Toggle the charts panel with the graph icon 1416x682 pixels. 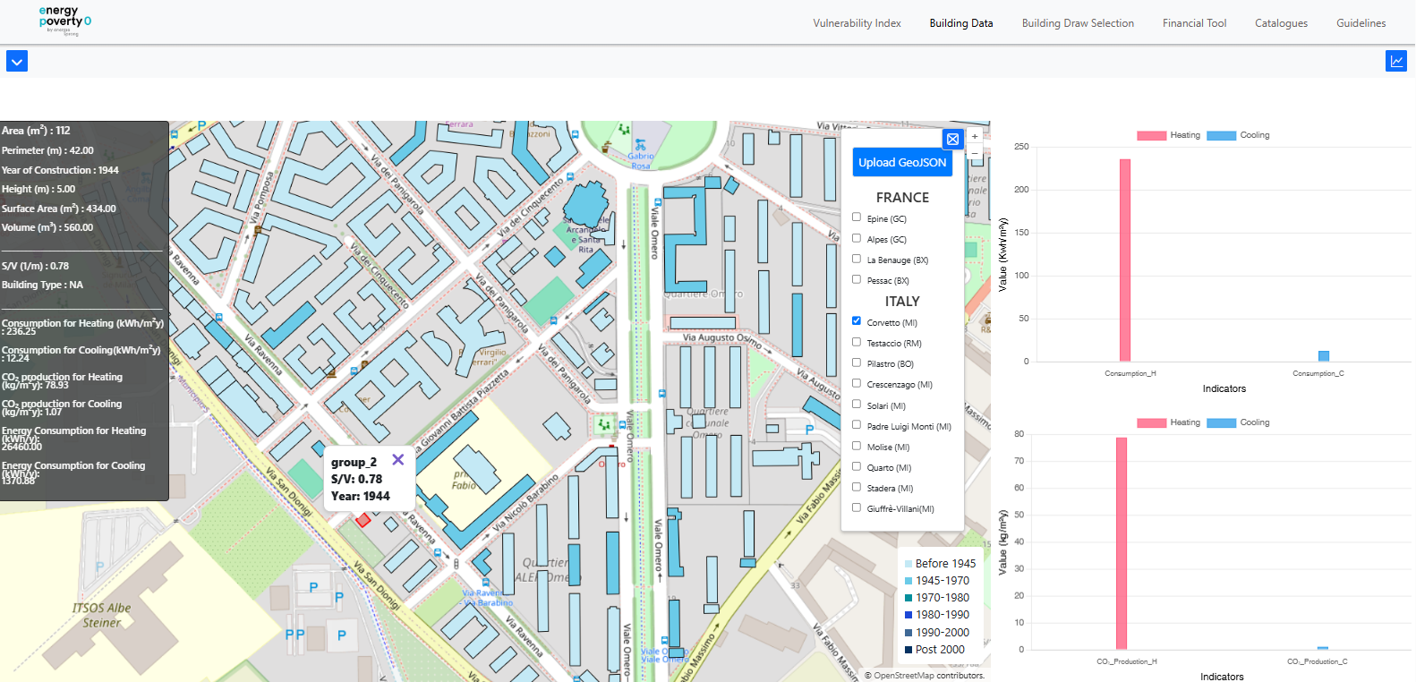pyautogui.click(x=1395, y=61)
